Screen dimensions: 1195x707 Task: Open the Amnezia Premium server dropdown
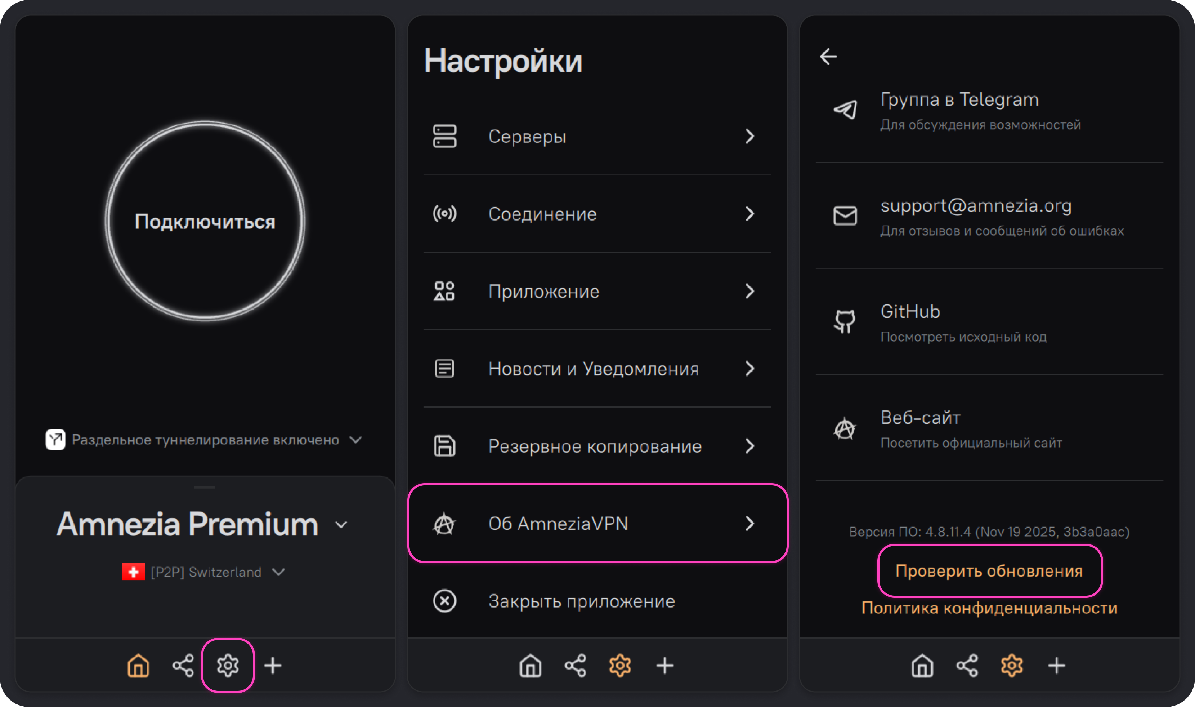(341, 525)
